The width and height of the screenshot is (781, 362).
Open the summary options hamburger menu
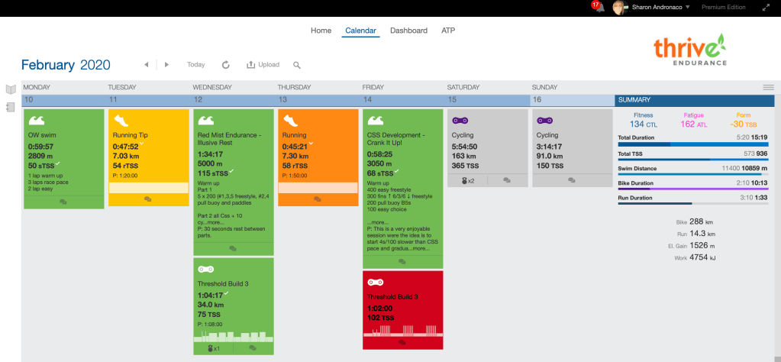point(768,88)
